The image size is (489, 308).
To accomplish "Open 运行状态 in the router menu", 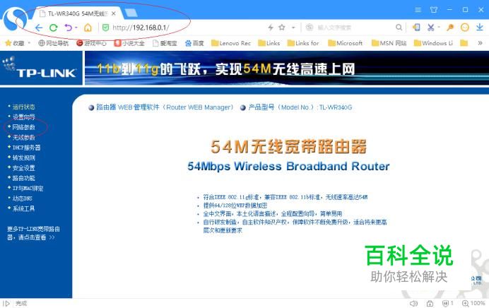I will coord(24,107).
